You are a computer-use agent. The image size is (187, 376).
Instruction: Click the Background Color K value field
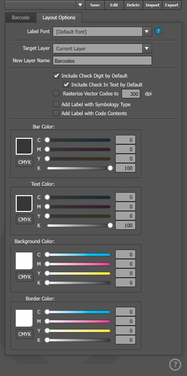point(125,283)
